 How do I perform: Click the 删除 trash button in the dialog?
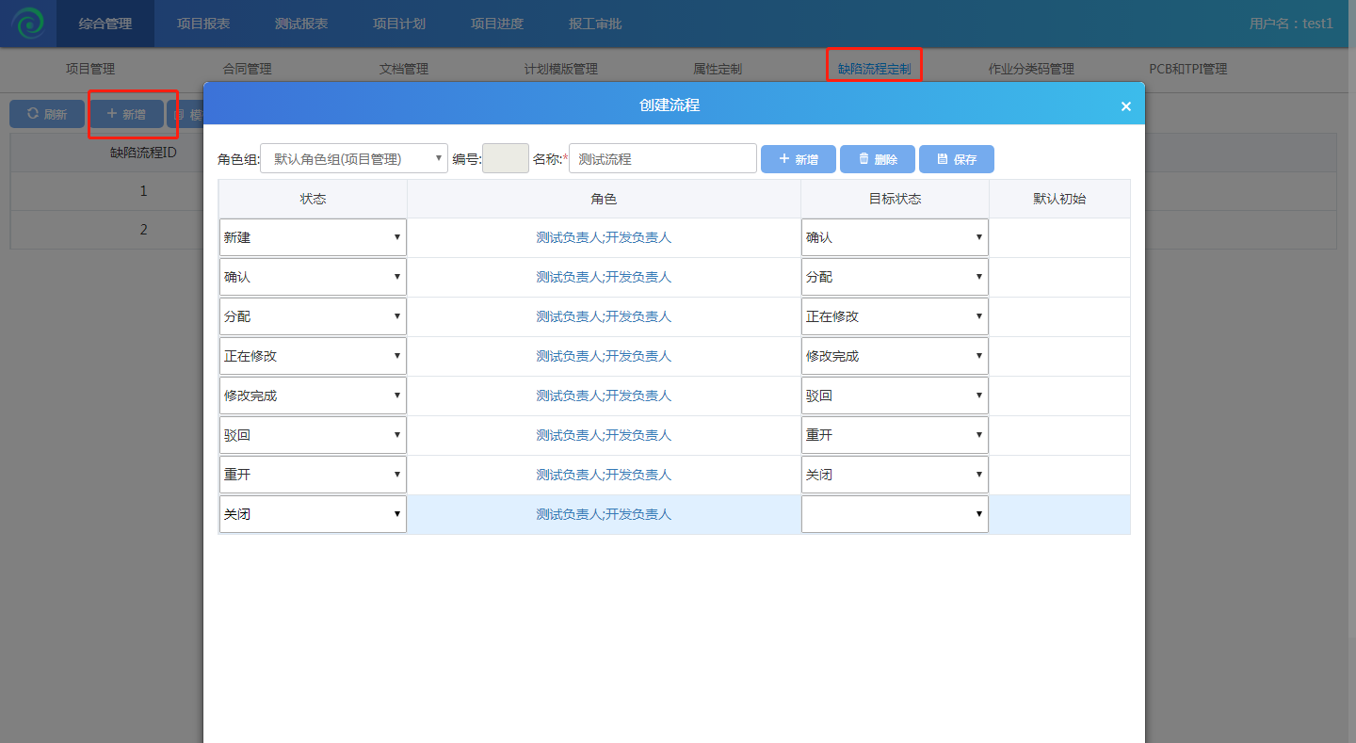877,159
